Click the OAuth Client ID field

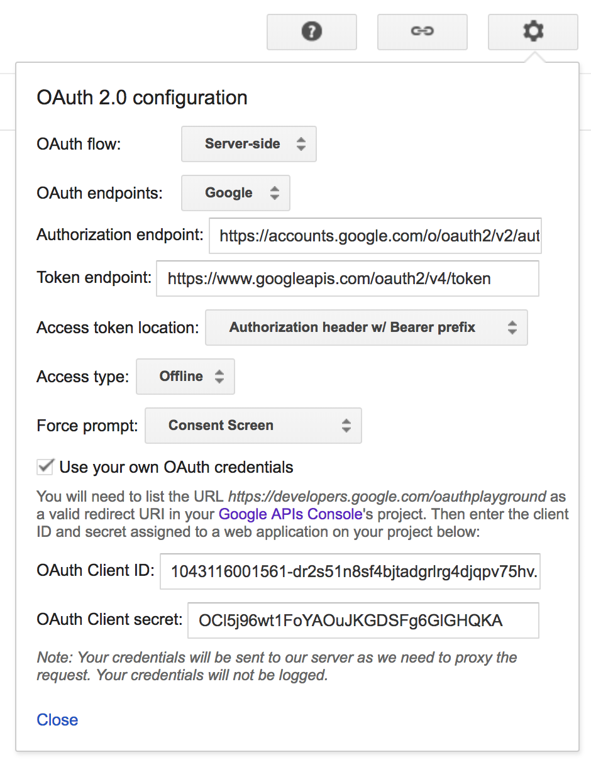pos(350,571)
